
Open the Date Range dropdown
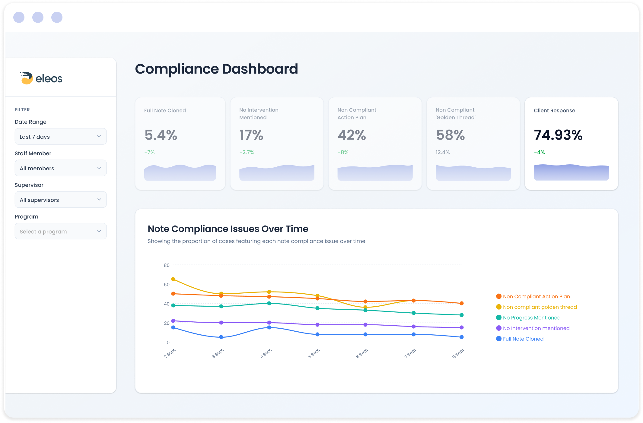click(60, 137)
